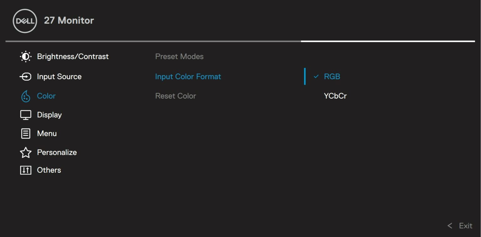Click the Personalize star icon

26,152
